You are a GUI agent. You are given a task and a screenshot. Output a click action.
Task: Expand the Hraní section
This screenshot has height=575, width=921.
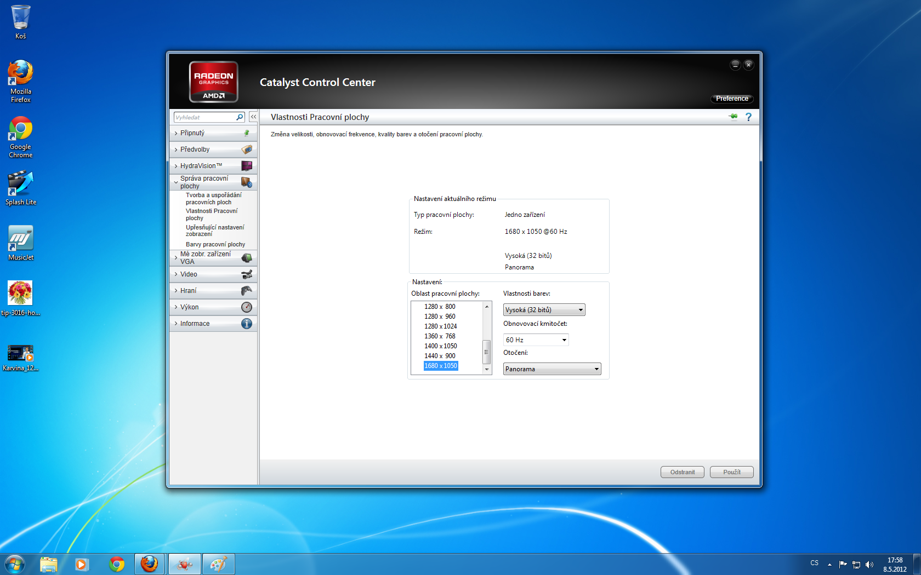pyautogui.click(x=213, y=291)
